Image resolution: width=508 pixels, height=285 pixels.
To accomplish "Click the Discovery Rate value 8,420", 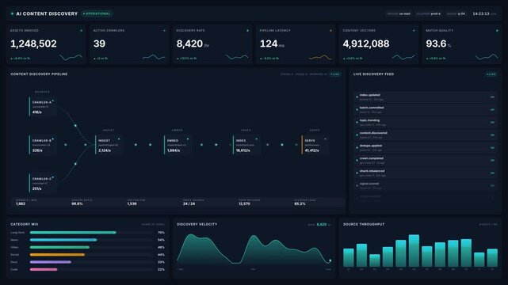I will click(x=189, y=44).
